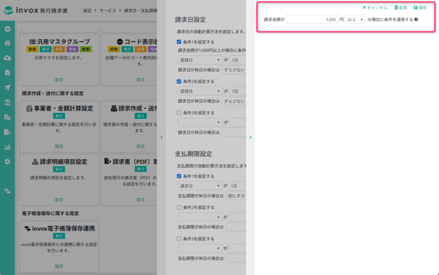Click the paper plane send icon

(x=8, y=88)
